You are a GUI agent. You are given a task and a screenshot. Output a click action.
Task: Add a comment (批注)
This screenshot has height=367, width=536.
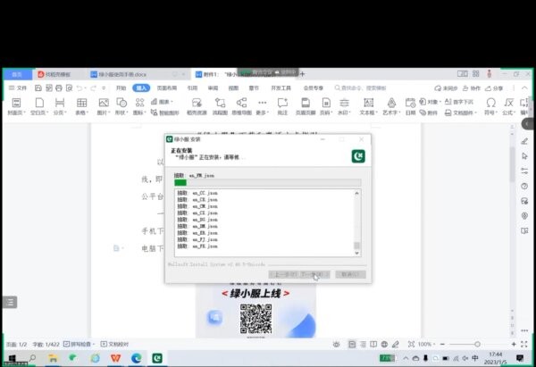[282, 106]
